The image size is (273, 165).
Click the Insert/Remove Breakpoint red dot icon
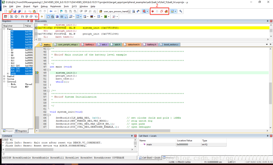[153, 11]
